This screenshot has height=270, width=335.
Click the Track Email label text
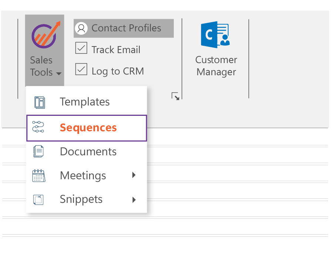(116, 50)
